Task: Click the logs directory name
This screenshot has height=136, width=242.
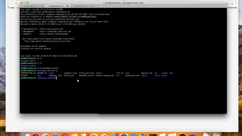Action: [127, 73]
